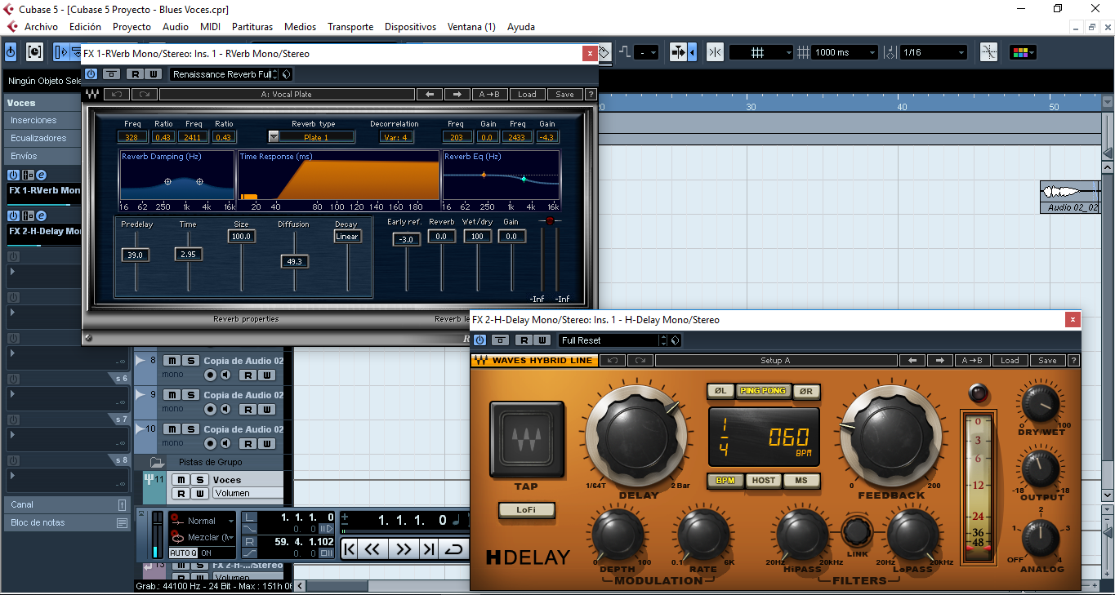Click the Predelay slider handle showing 39.0
The width and height of the screenshot is (1115, 595).
[136, 255]
